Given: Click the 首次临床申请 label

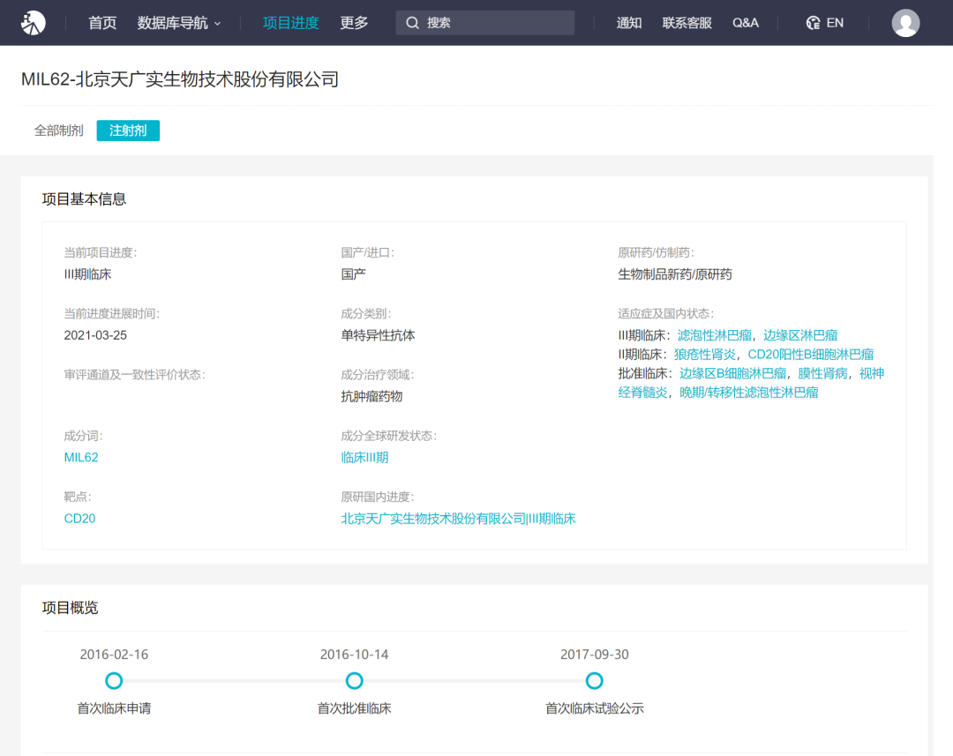Looking at the screenshot, I should click(x=114, y=708).
